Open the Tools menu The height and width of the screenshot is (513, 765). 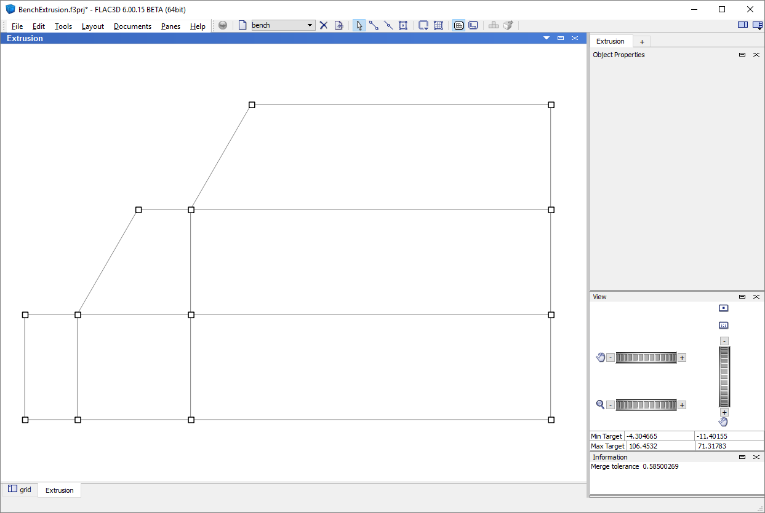(63, 26)
